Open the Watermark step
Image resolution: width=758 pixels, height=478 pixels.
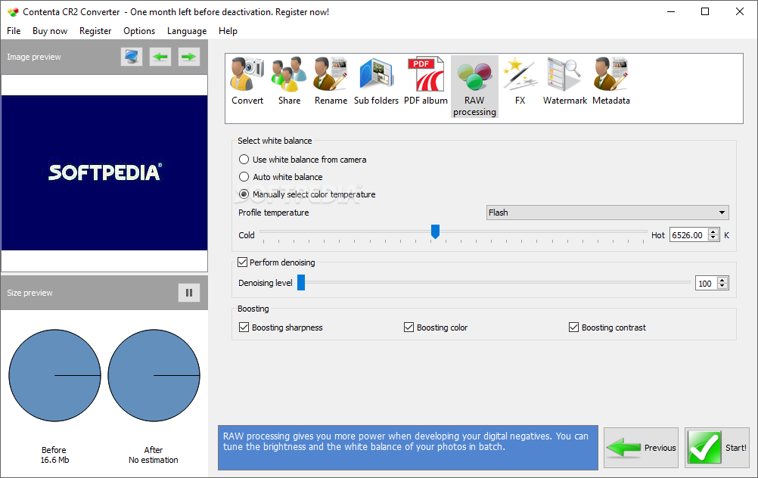click(564, 81)
